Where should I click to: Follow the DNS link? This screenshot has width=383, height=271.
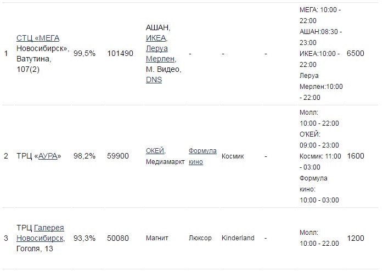(x=154, y=80)
